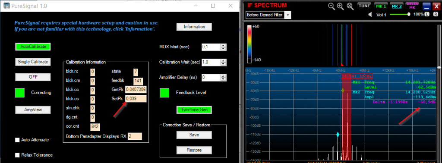The width and height of the screenshot is (442, 163).
Task: Increase Amplifier Delay with up arrow
Action: (x=224, y=76)
